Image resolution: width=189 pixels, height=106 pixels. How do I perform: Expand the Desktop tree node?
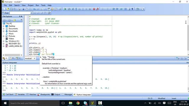click(4, 26)
